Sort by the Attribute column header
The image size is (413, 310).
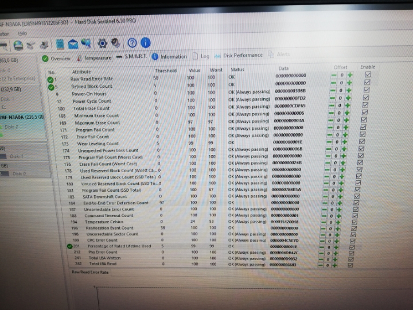81,72
